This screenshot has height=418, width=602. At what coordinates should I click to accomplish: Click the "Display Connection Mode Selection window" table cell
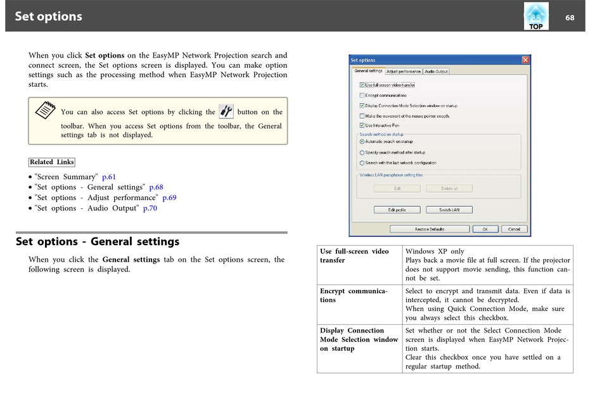click(360, 348)
